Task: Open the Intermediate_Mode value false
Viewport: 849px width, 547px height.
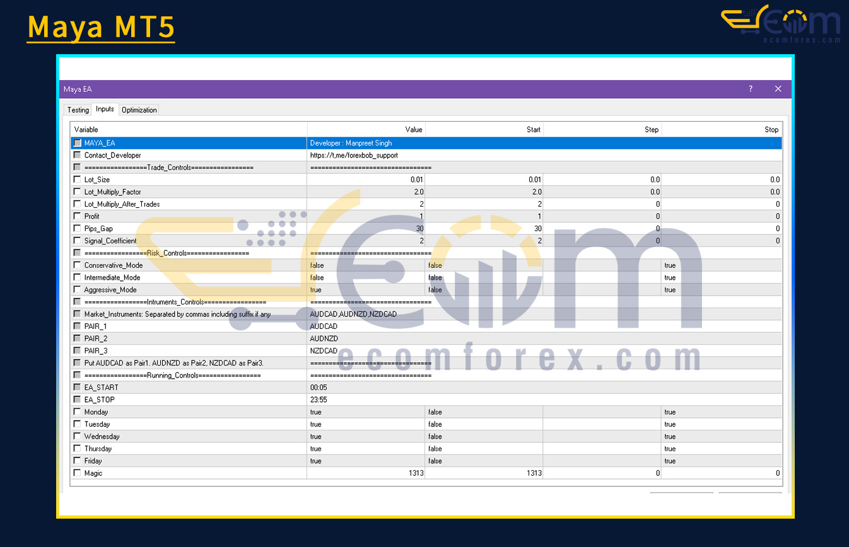Action: (x=366, y=277)
